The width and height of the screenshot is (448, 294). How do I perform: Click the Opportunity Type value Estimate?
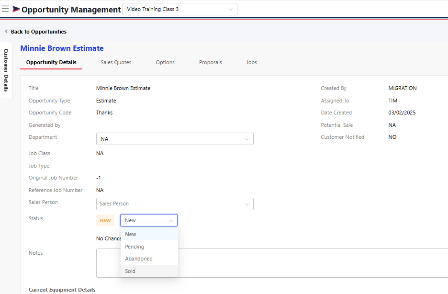pos(106,101)
